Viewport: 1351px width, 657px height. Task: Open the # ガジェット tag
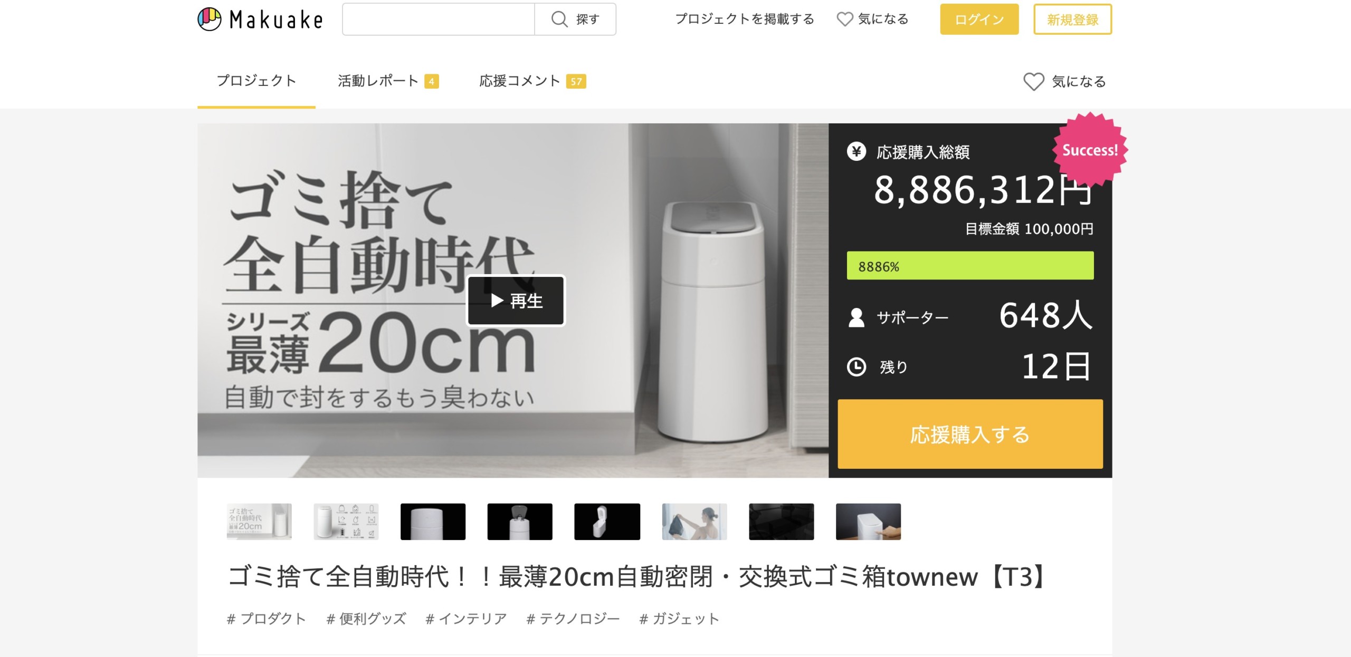click(x=679, y=619)
